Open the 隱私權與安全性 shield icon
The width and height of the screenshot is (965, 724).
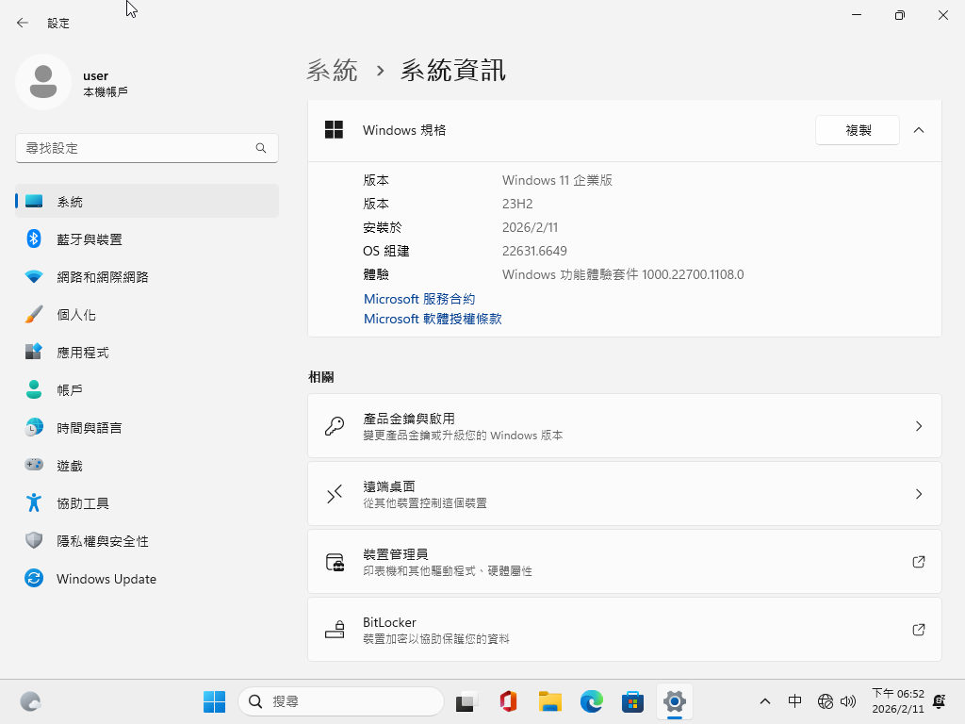coord(34,541)
